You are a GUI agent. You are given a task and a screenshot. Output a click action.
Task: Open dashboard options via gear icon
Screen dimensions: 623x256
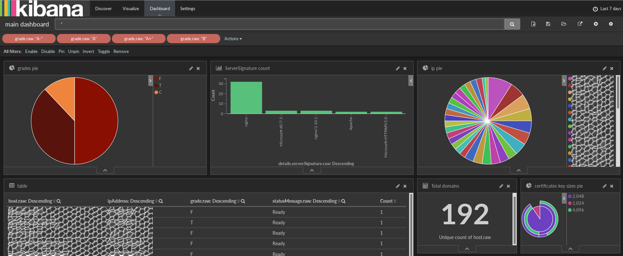click(611, 24)
